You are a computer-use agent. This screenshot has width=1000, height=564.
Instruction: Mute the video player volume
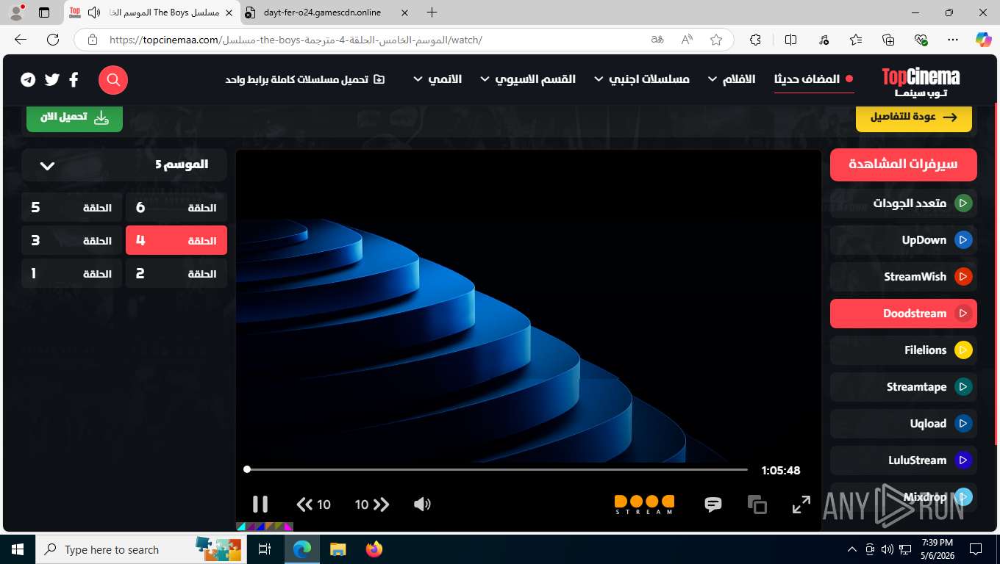click(422, 505)
